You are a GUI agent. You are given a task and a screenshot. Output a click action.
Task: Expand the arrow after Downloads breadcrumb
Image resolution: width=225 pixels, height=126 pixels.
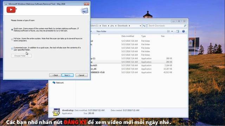[129, 26]
